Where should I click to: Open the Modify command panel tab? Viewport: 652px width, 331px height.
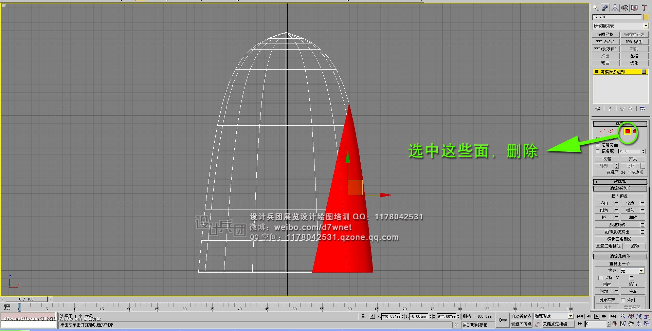point(605,8)
